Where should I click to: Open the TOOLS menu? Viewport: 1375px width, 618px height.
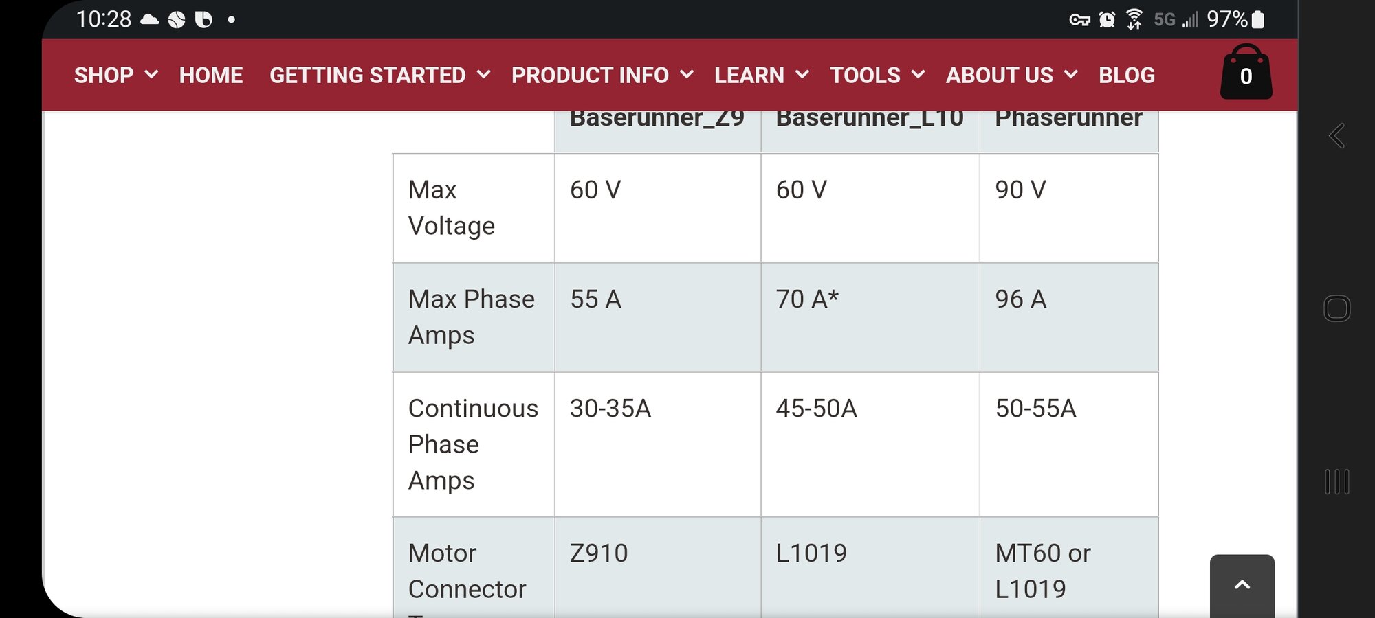[x=877, y=75]
